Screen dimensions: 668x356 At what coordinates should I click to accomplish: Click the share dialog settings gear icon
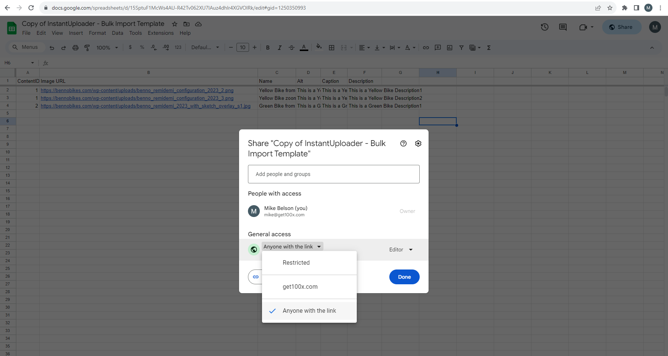pos(418,143)
